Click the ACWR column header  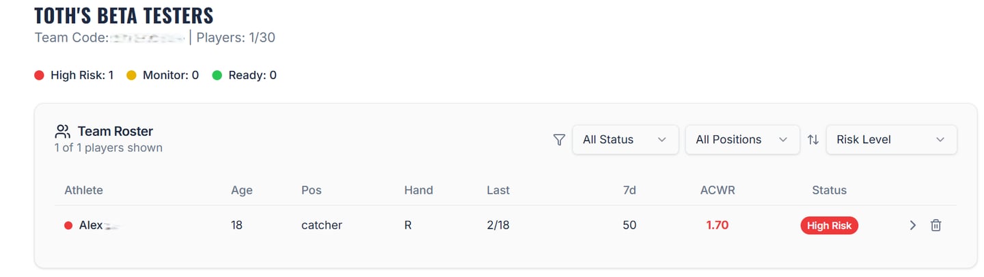tap(717, 190)
